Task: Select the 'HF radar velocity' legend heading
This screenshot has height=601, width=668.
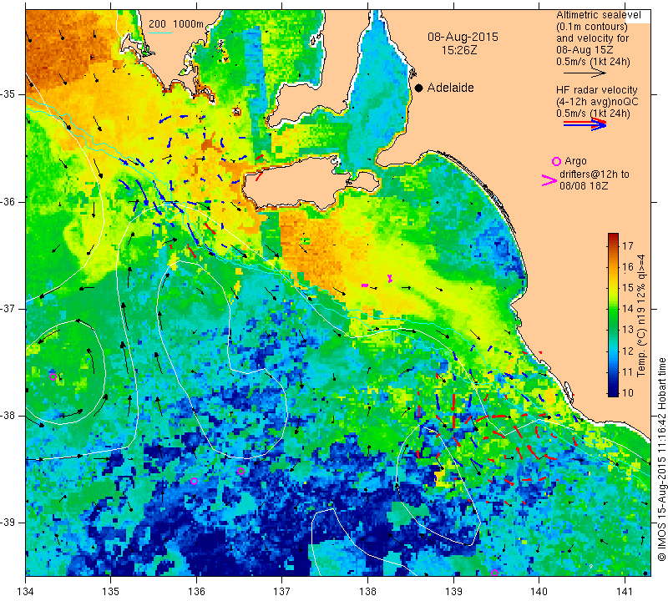Action: (596, 90)
